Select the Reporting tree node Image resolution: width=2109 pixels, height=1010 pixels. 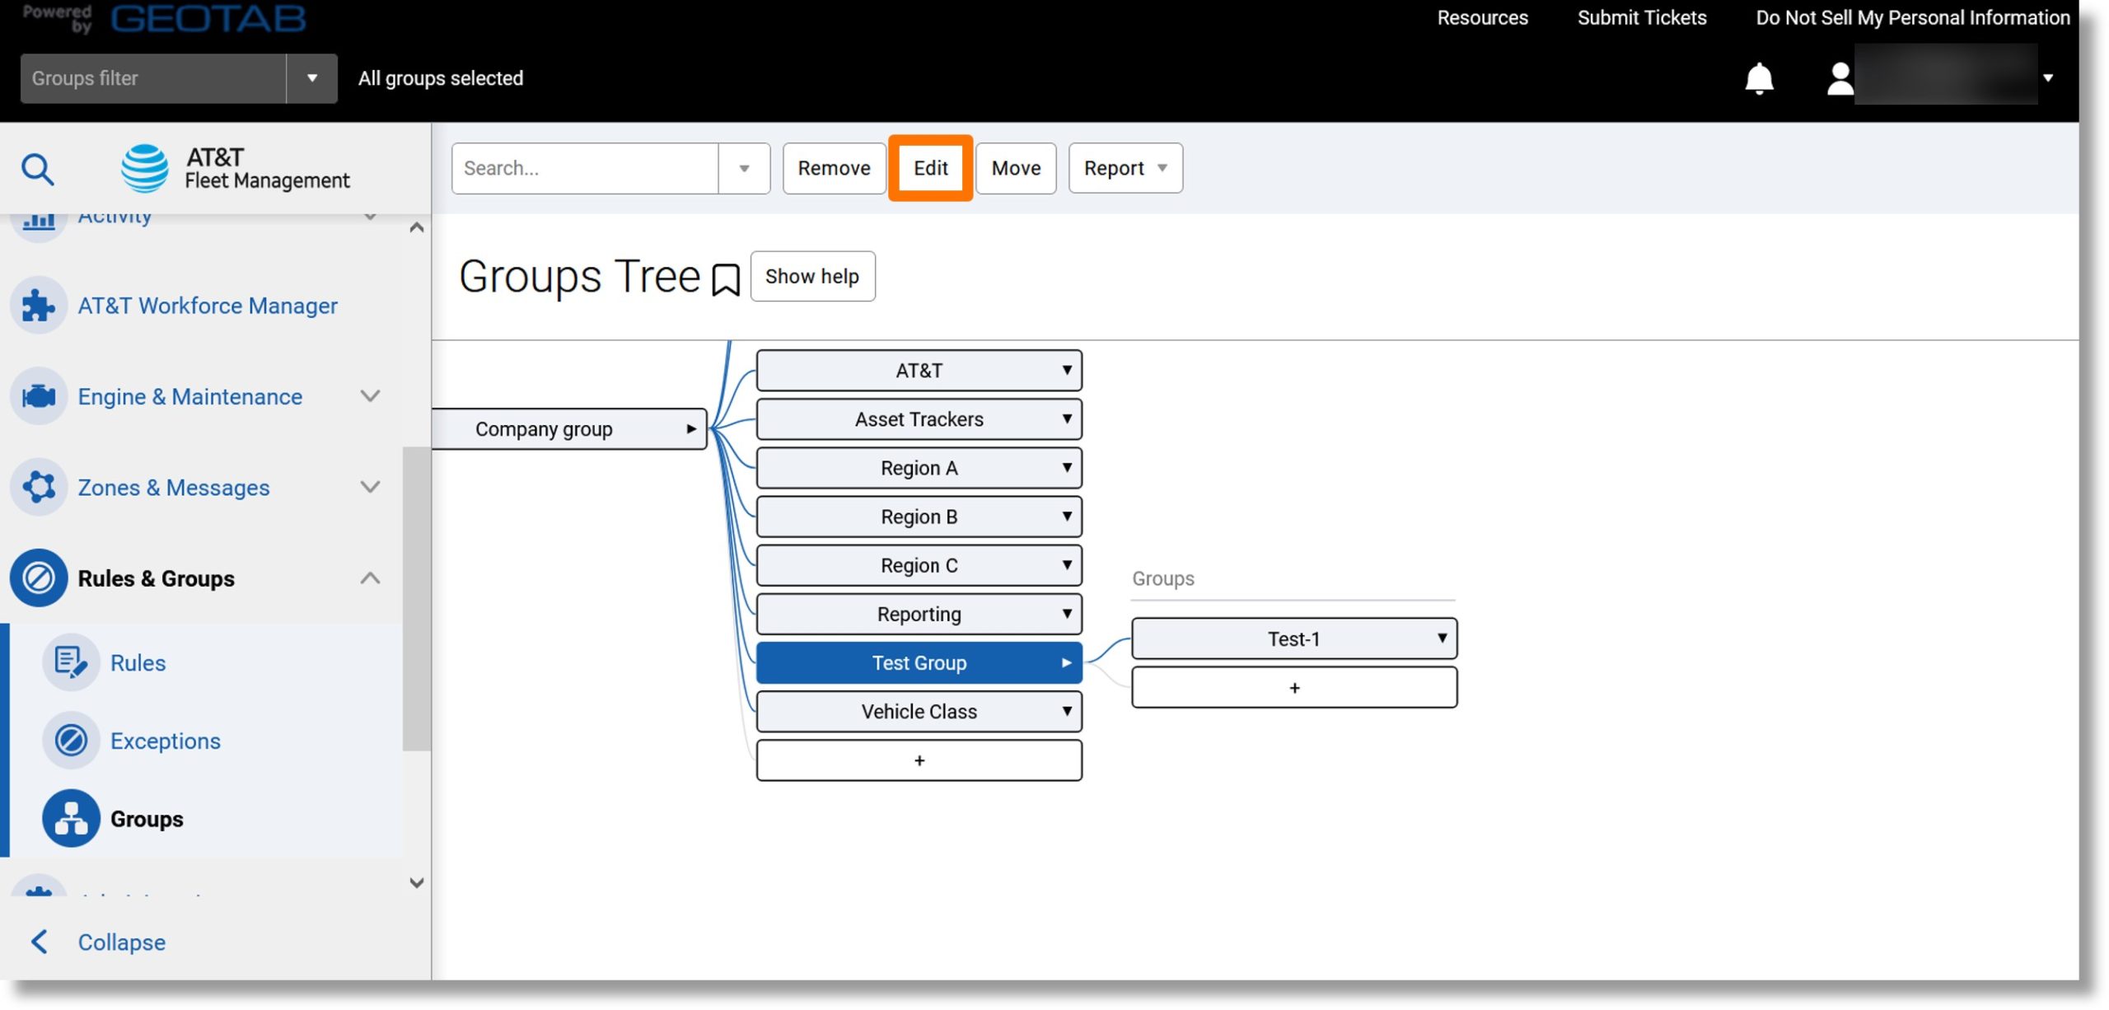[x=919, y=613]
